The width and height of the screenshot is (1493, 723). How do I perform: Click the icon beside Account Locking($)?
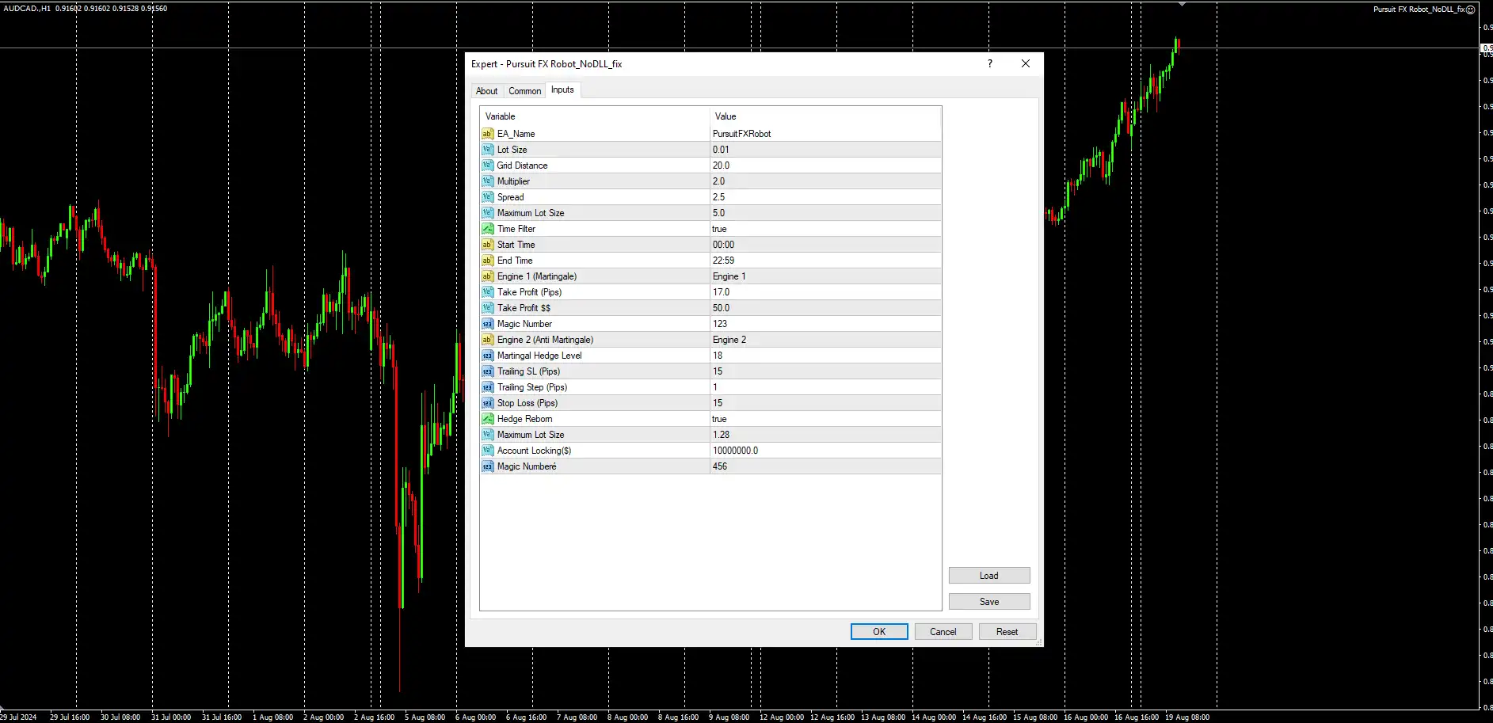pyautogui.click(x=488, y=451)
